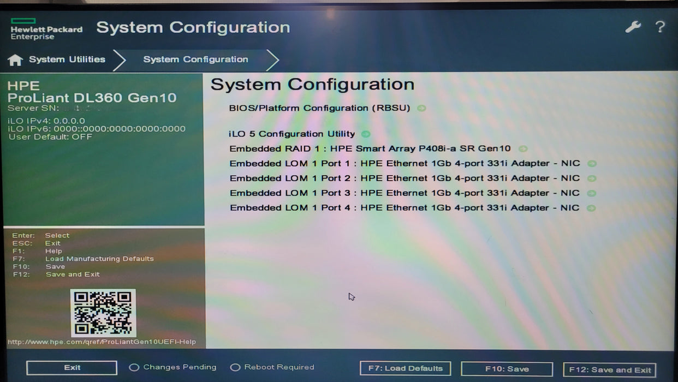Click the Exit button
Image resolution: width=678 pixels, height=382 pixels.
[72, 368]
